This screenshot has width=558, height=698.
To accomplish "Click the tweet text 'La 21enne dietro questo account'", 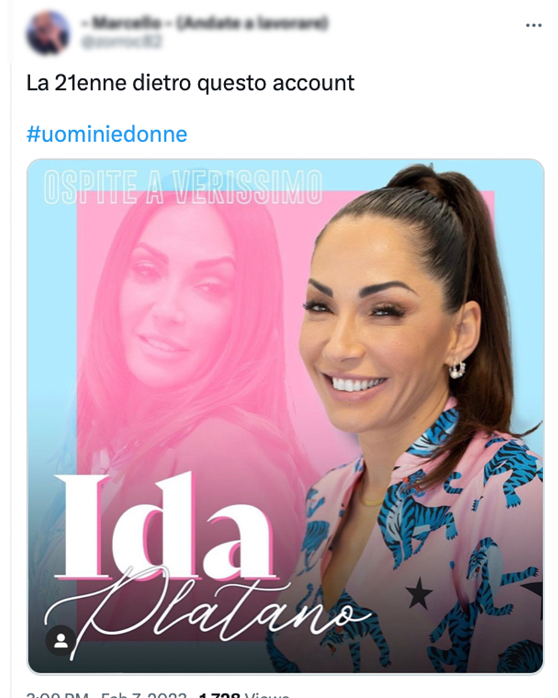I will tap(190, 83).
